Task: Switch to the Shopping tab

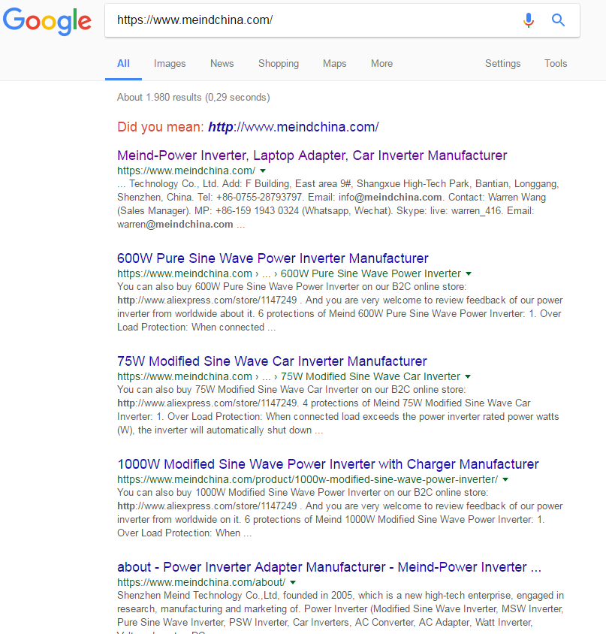Action: coord(278,64)
